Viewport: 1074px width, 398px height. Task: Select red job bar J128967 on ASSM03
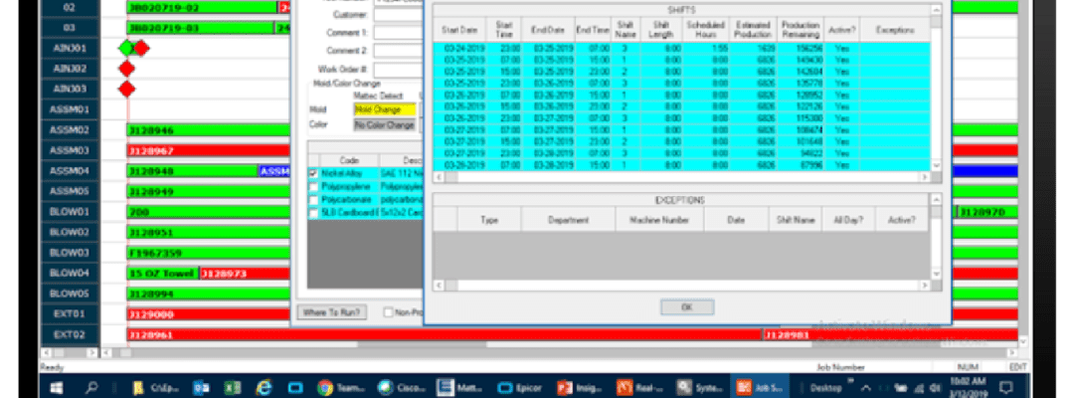[208, 150]
